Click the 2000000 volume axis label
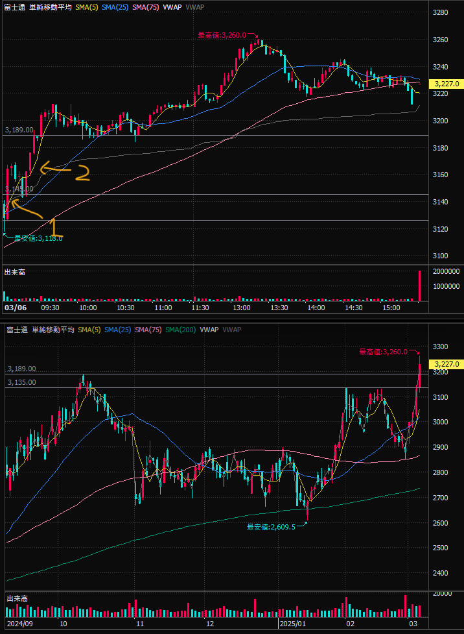 coord(446,271)
